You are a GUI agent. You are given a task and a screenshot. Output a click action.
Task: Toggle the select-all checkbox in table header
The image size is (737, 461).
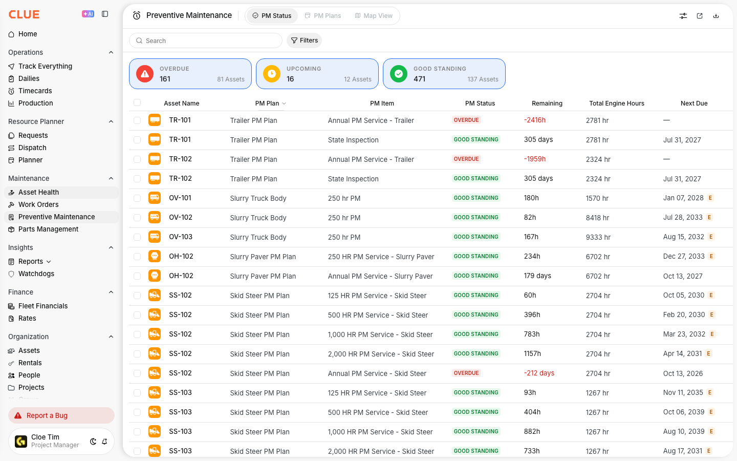point(137,102)
